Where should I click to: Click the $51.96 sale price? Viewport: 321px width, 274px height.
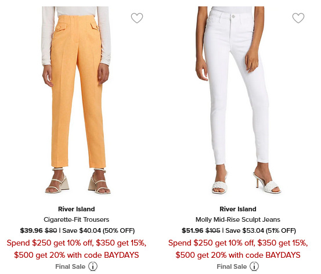pyautogui.click(x=193, y=230)
